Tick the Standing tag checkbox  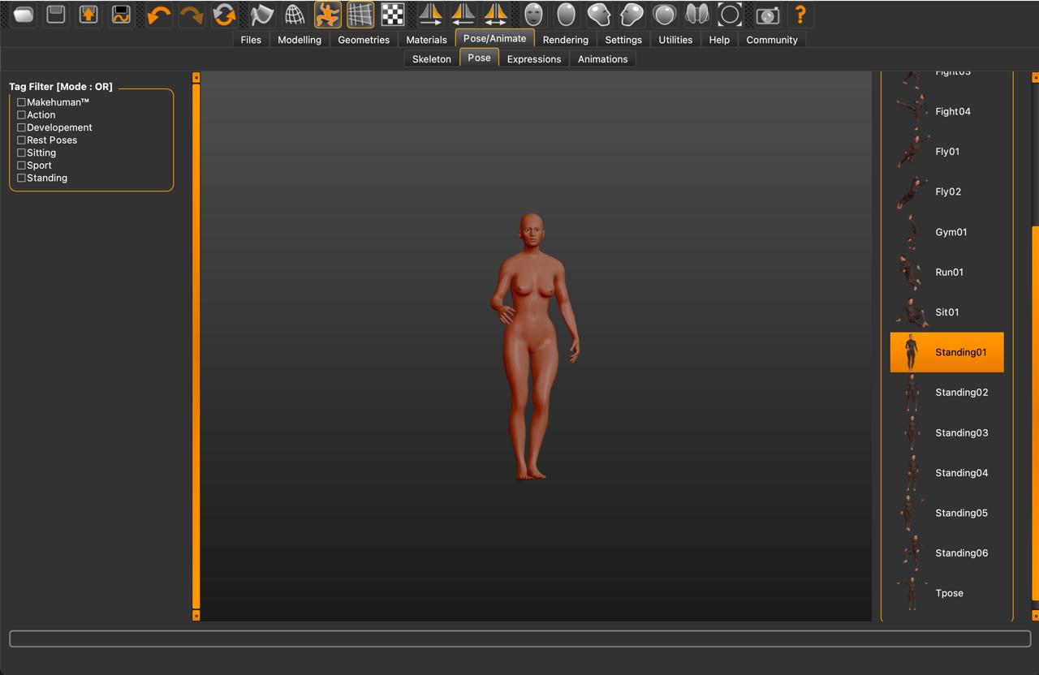[x=22, y=178]
